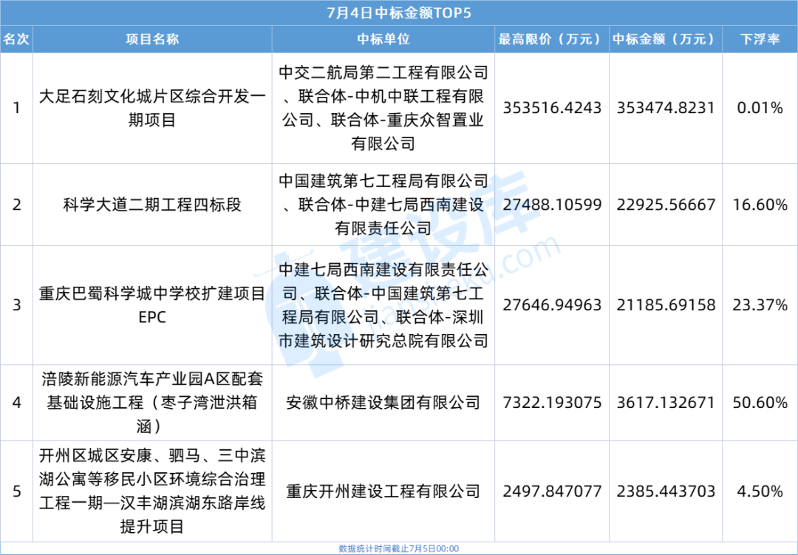Image resolution: width=798 pixels, height=555 pixels.
Task: Click the '中标单位' column header
Action: (x=383, y=39)
